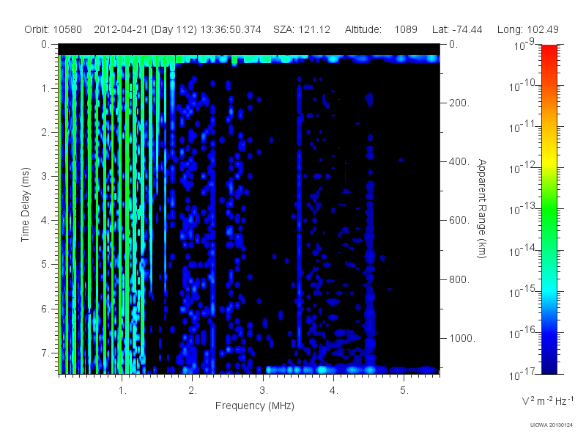Viewport: 586px width, 440px height.
Task: Click the Apparent Range (km) axis title
Action: [x=482, y=208]
